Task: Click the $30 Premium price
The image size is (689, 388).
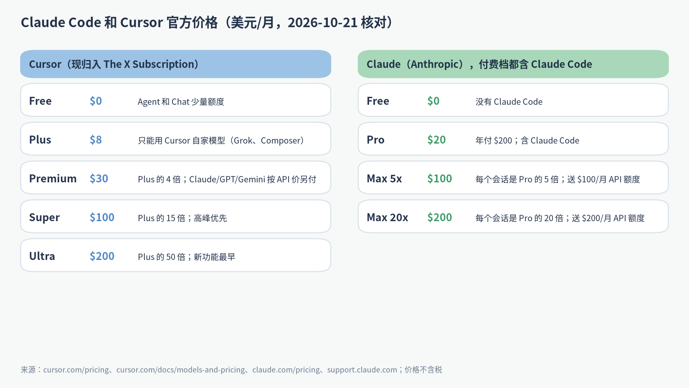Action: [99, 179]
